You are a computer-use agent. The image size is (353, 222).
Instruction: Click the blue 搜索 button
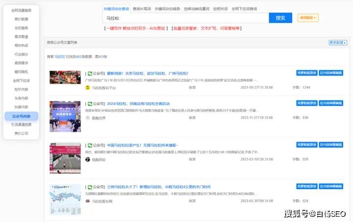coord(280,18)
